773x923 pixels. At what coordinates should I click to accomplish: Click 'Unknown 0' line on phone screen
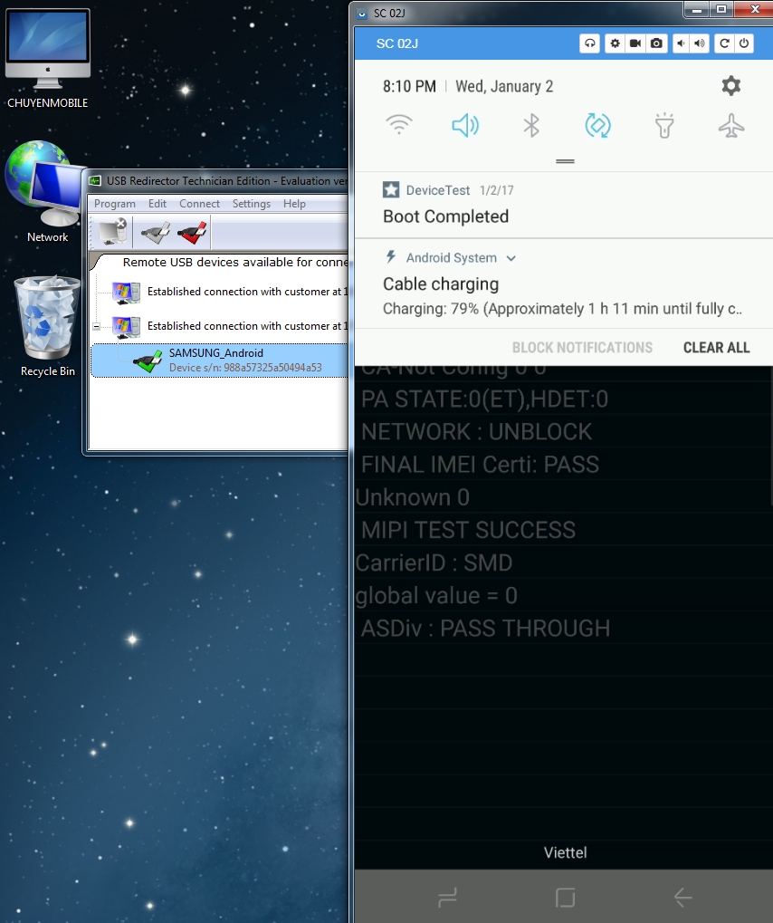413,498
